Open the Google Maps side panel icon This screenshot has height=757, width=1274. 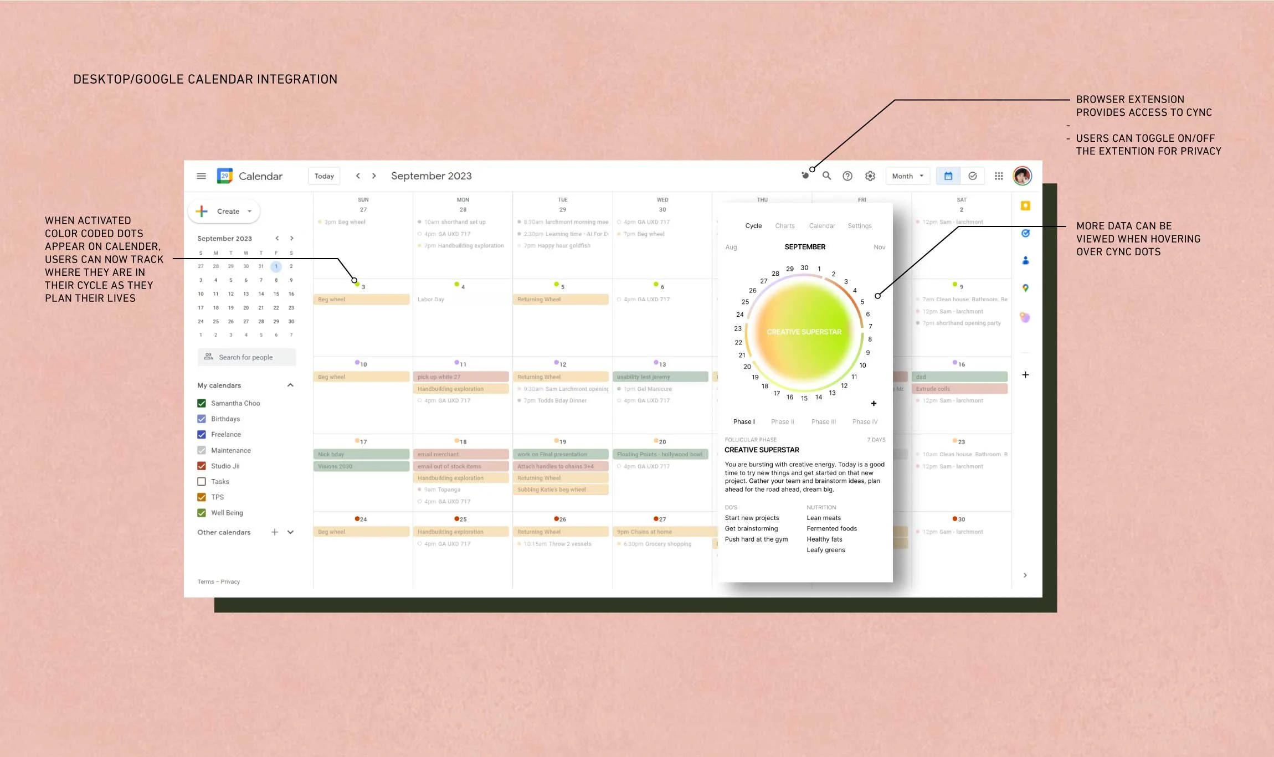click(1025, 288)
